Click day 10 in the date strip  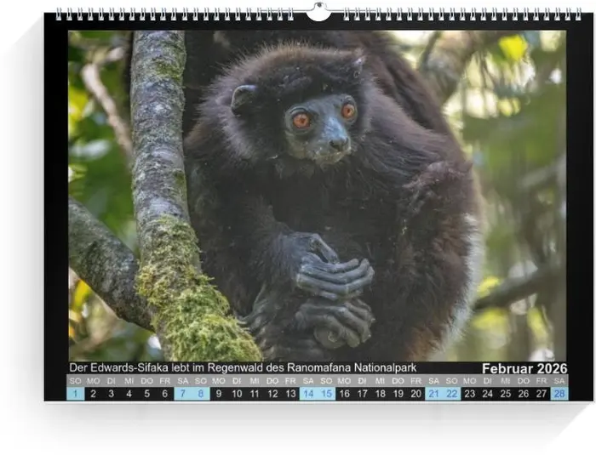(x=237, y=393)
